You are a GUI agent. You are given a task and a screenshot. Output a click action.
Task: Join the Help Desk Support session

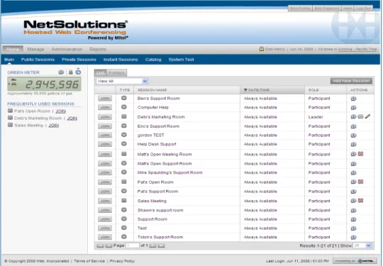(105, 144)
